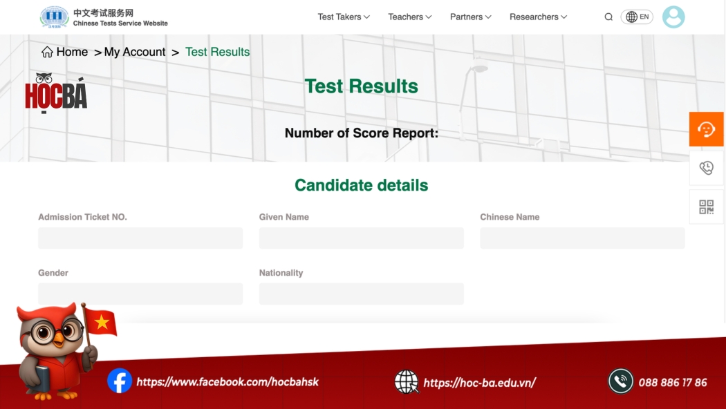
Task: Click the Admission Ticket NO. field
Action: pyautogui.click(x=140, y=238)
